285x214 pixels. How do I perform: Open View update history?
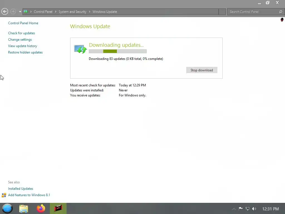coord(23,46)
